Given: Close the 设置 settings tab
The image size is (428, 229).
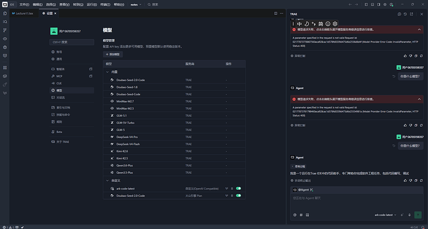Looking at the screenshot, I should (x=55, y=14).
